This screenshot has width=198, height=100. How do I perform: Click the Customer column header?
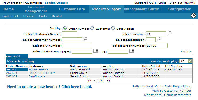(x=36, y=66)
